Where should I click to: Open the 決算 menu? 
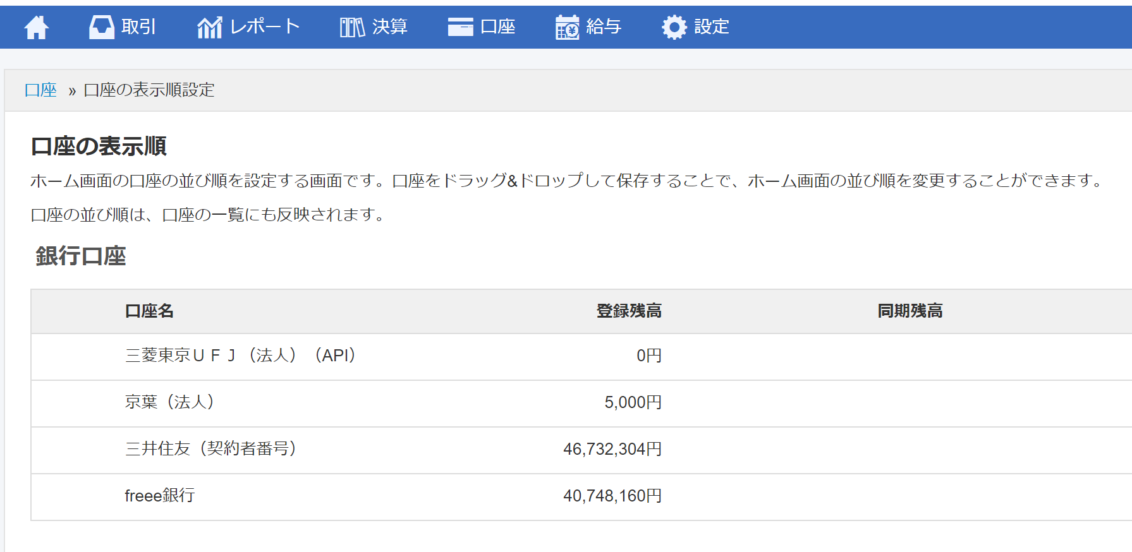[374, 27]
